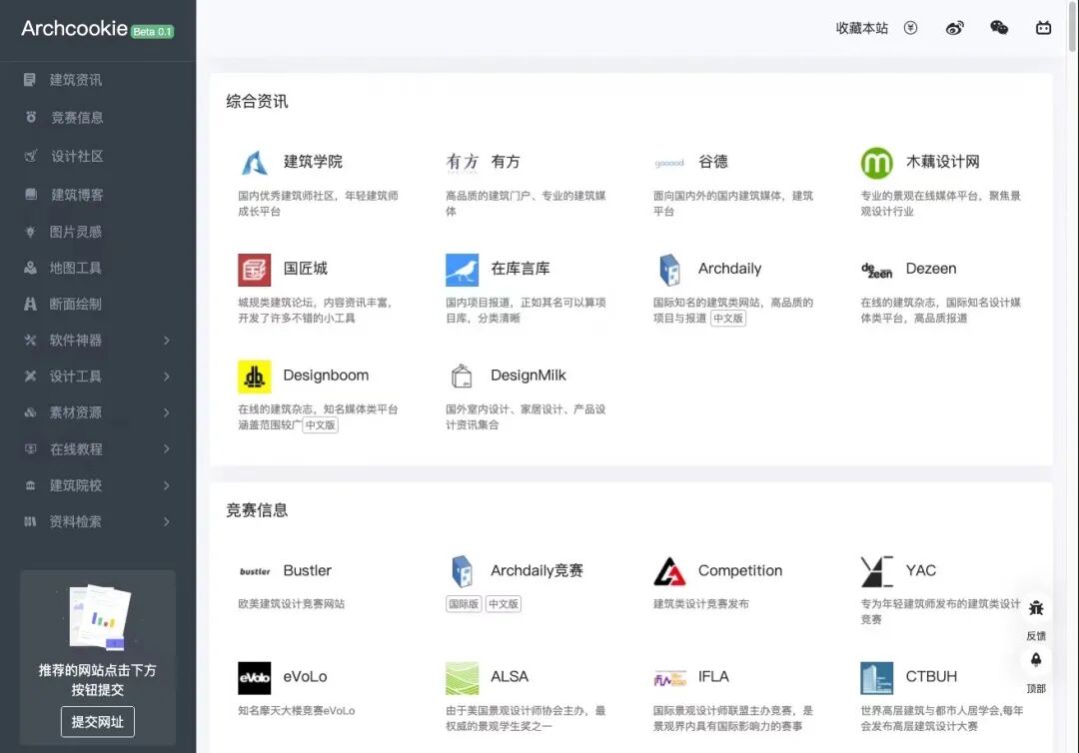Open the Archdaily site logo icon
This screenshot has height=753, width=1079.
(x=669, y=270)
